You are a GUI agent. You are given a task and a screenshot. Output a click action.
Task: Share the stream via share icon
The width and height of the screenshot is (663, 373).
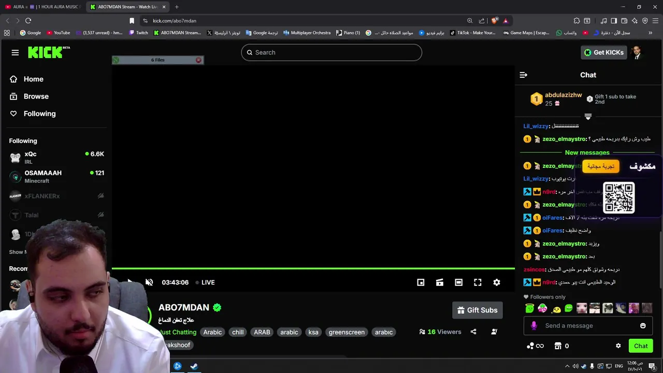coord(473,332)
